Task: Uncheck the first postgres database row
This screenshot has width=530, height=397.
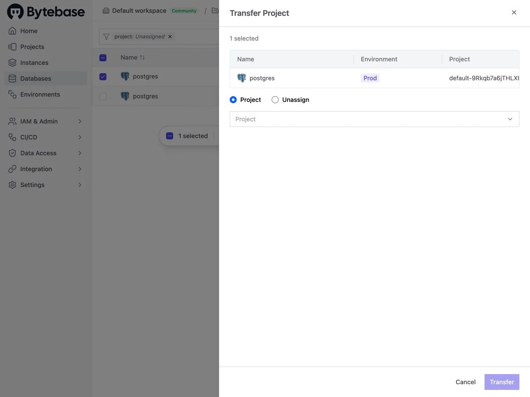Action: point(103,77)
